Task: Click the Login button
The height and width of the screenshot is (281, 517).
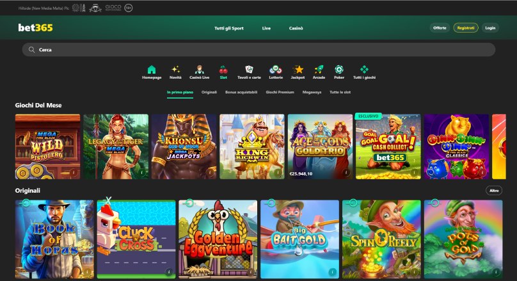Action: click(490, 28)
